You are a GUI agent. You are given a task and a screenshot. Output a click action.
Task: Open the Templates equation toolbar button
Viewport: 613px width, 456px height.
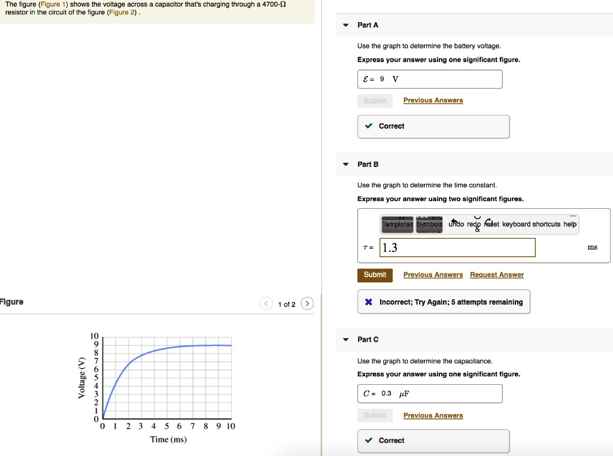397,224
